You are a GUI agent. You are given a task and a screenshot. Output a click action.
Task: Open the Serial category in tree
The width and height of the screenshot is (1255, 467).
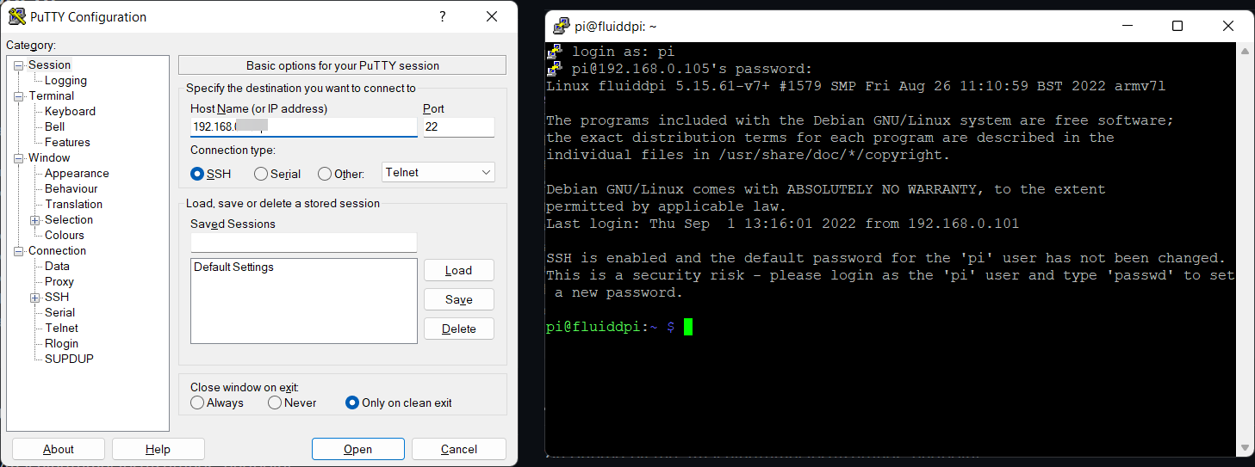[59, 312]
